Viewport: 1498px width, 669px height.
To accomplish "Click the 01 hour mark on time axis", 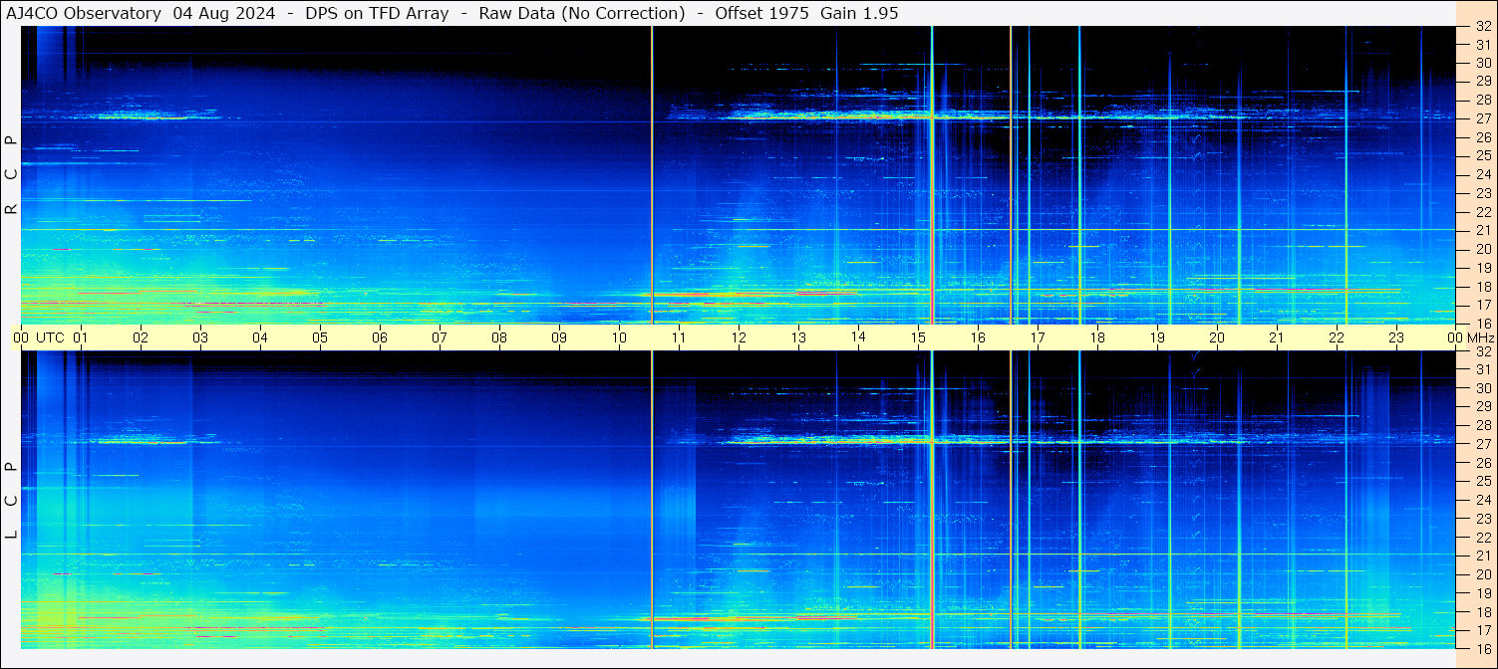I will (x=81, y=337).
